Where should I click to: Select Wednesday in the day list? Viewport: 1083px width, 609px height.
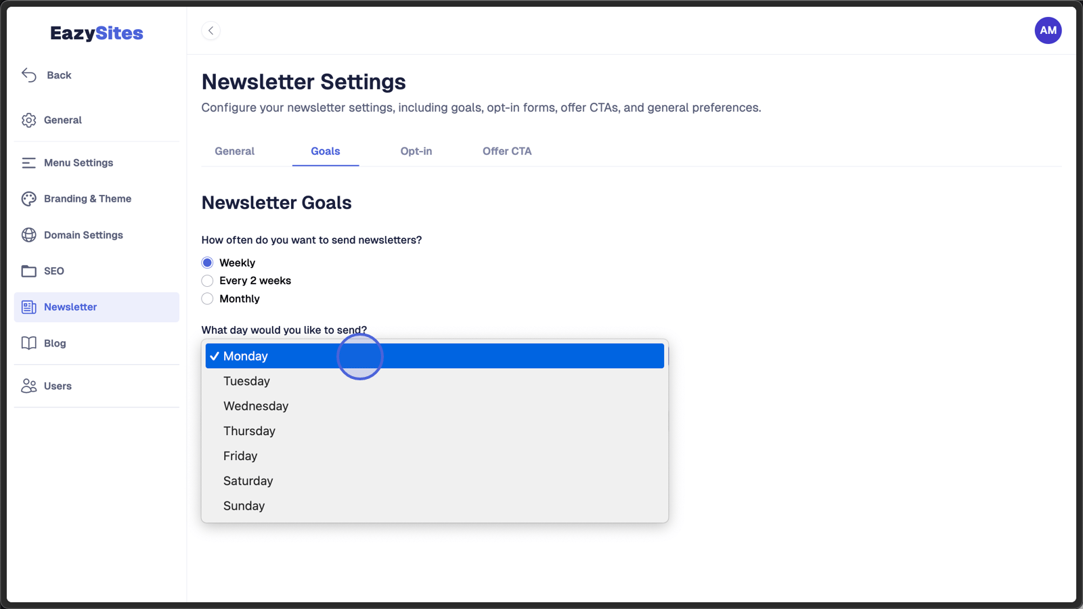point(435,406)
